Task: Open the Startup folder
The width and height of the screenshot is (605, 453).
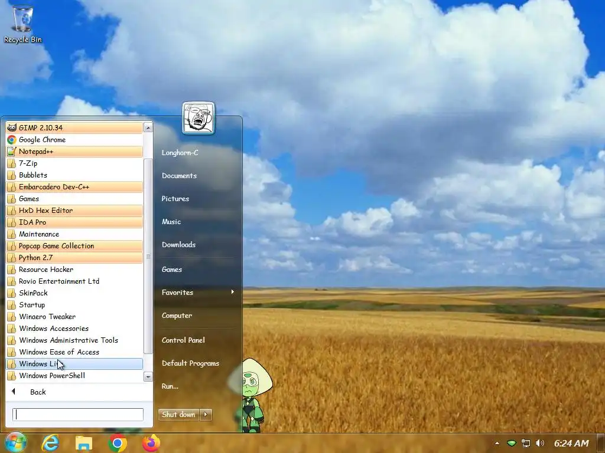Action: pos(74,305)
